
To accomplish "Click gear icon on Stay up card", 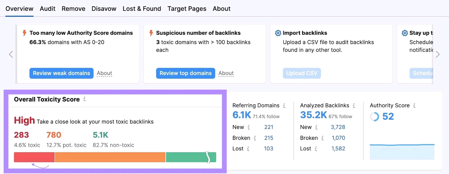I will pos(405,33).
